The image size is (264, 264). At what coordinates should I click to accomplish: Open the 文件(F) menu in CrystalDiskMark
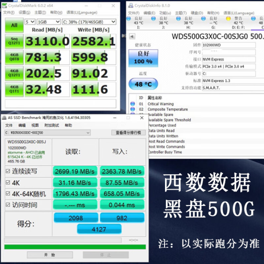(x=9, y=13)
